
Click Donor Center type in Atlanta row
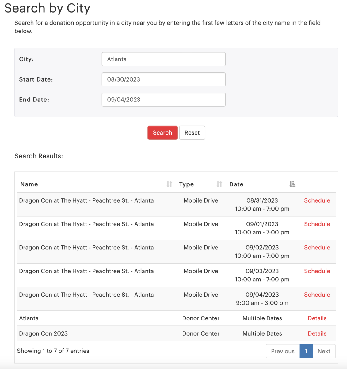(201, 318)
